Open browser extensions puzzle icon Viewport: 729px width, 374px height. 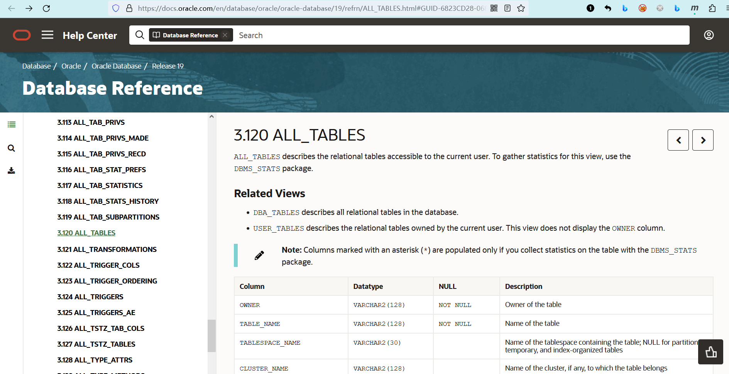coord(712,8)
